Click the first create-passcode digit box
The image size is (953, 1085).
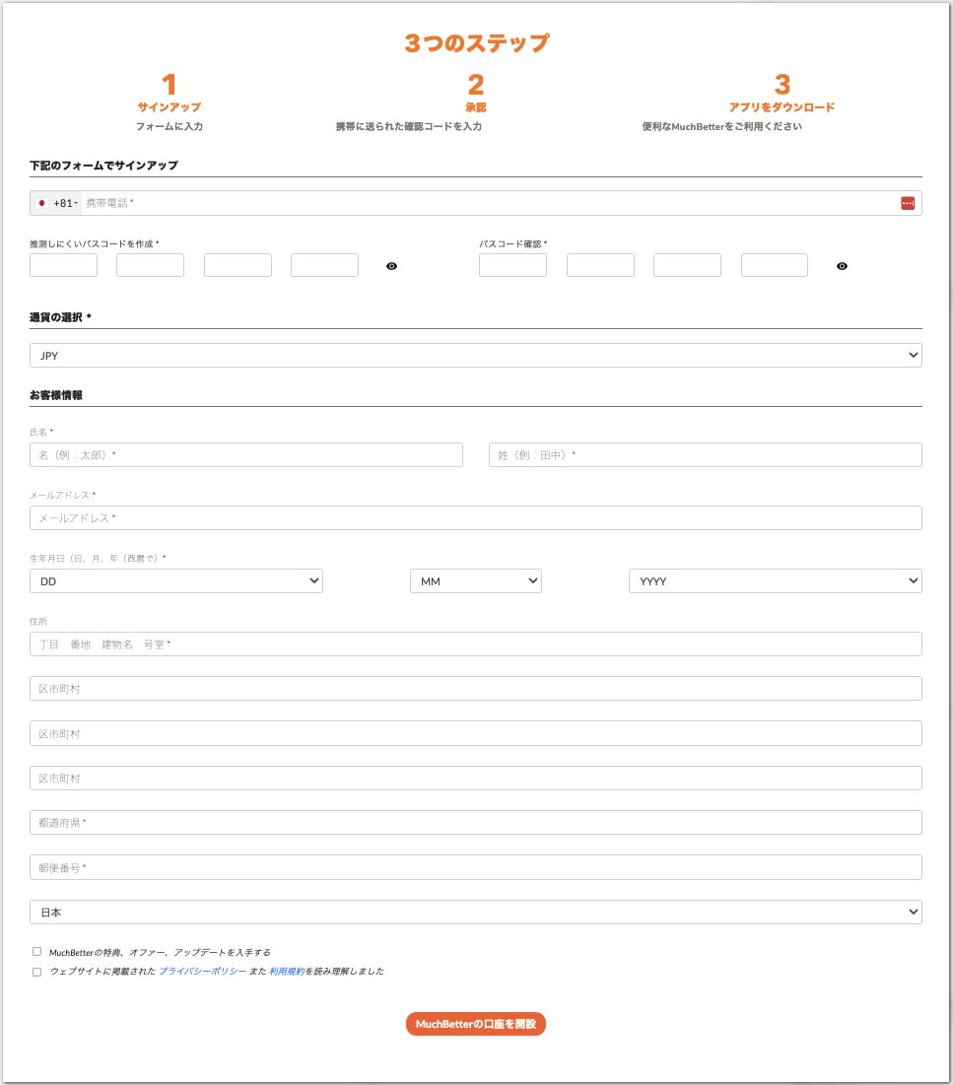tap(64, 265)
